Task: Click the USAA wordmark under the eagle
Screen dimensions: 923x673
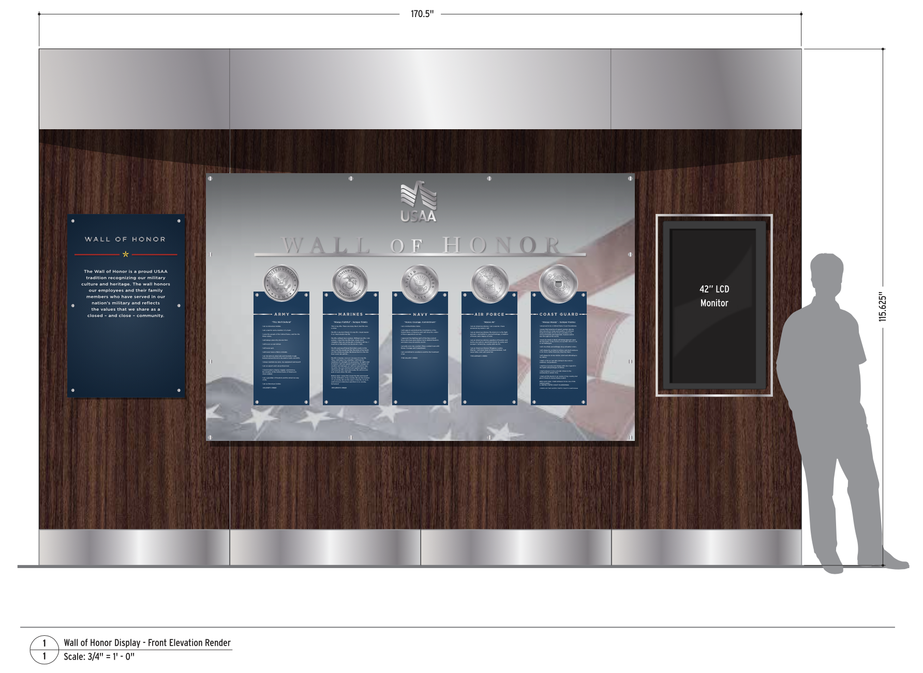Action: (x=419, y=217)
